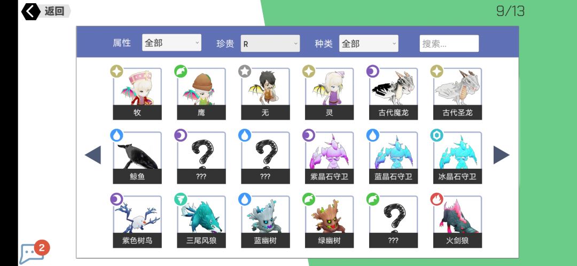Click the purple moon badge on 古代魔龙
The height and width of the screenshot is (266, 577).
pos(372,72)
